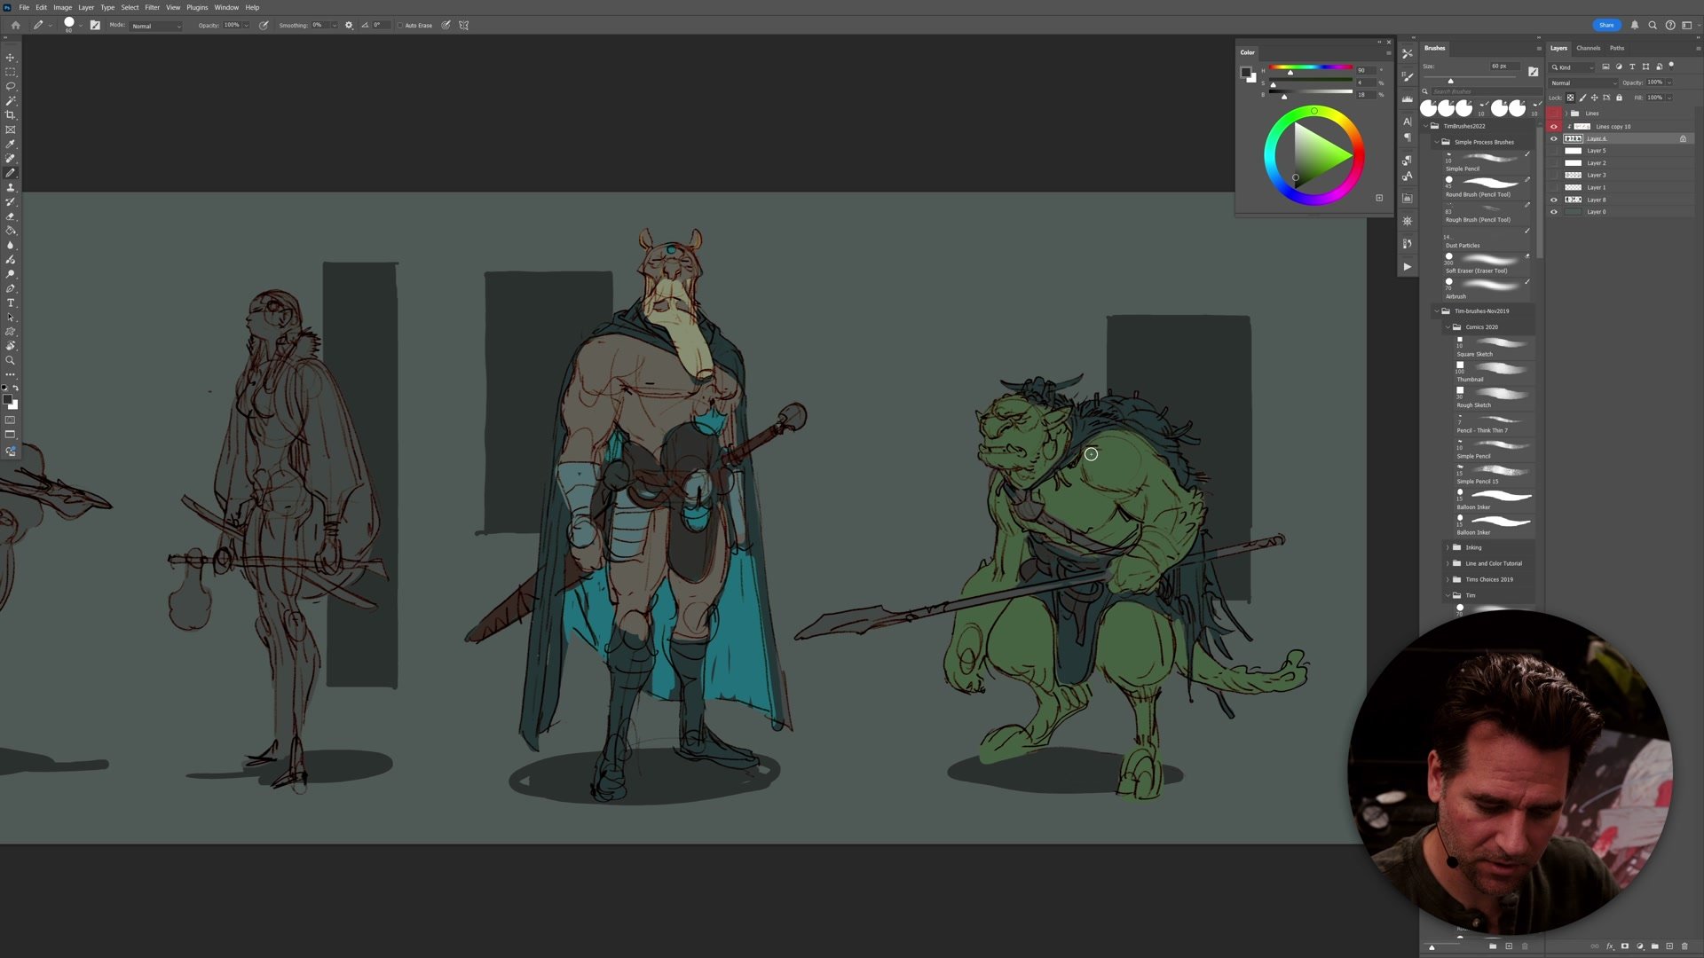The image size is (1704, 958).
Task: Select the Horizontal Type tool
Action: tap(11, 303)
